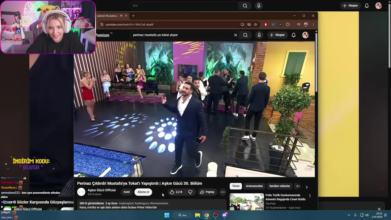The image size is (391, 220).
Task: Close the popup with the X above the system tray
Action: [379, 209]
